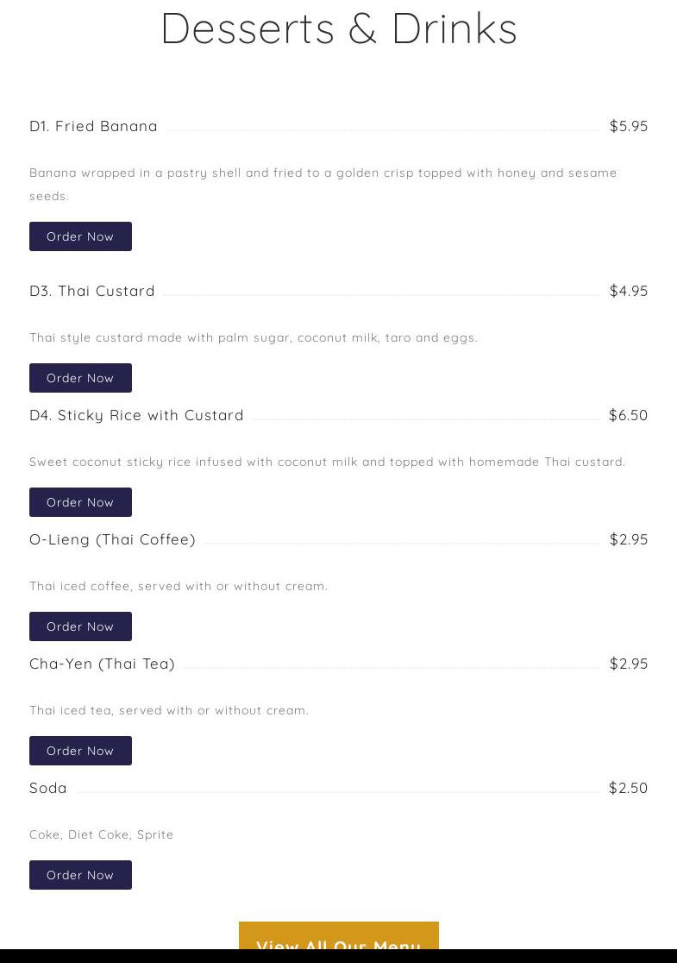Image resolution: width=677 pixels, height=963 pixels.
Task: Click Order Now under Soda
Action: tap(80, 875)
